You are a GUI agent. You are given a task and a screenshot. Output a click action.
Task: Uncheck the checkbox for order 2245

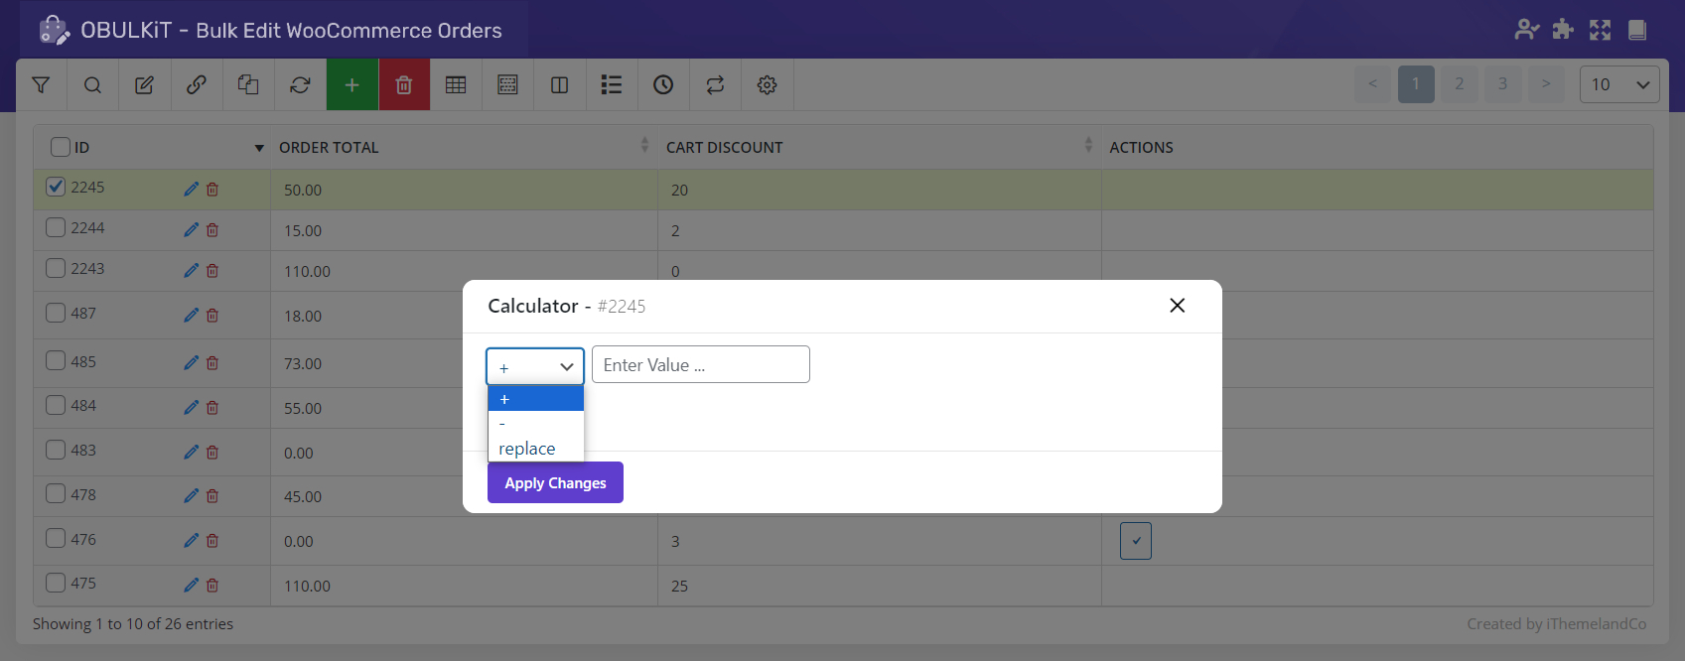click(57, 187)
